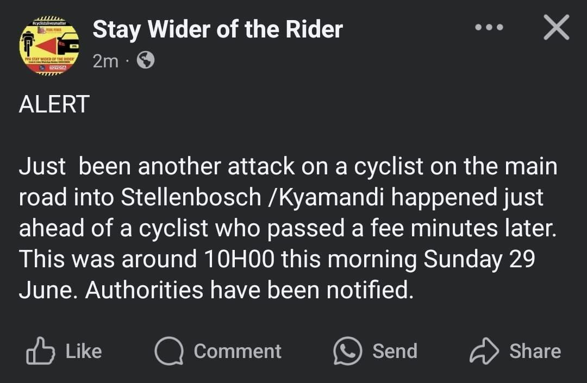Open the Stay Wider of the Rider avatar
The image size is (587, 383).
49,46
